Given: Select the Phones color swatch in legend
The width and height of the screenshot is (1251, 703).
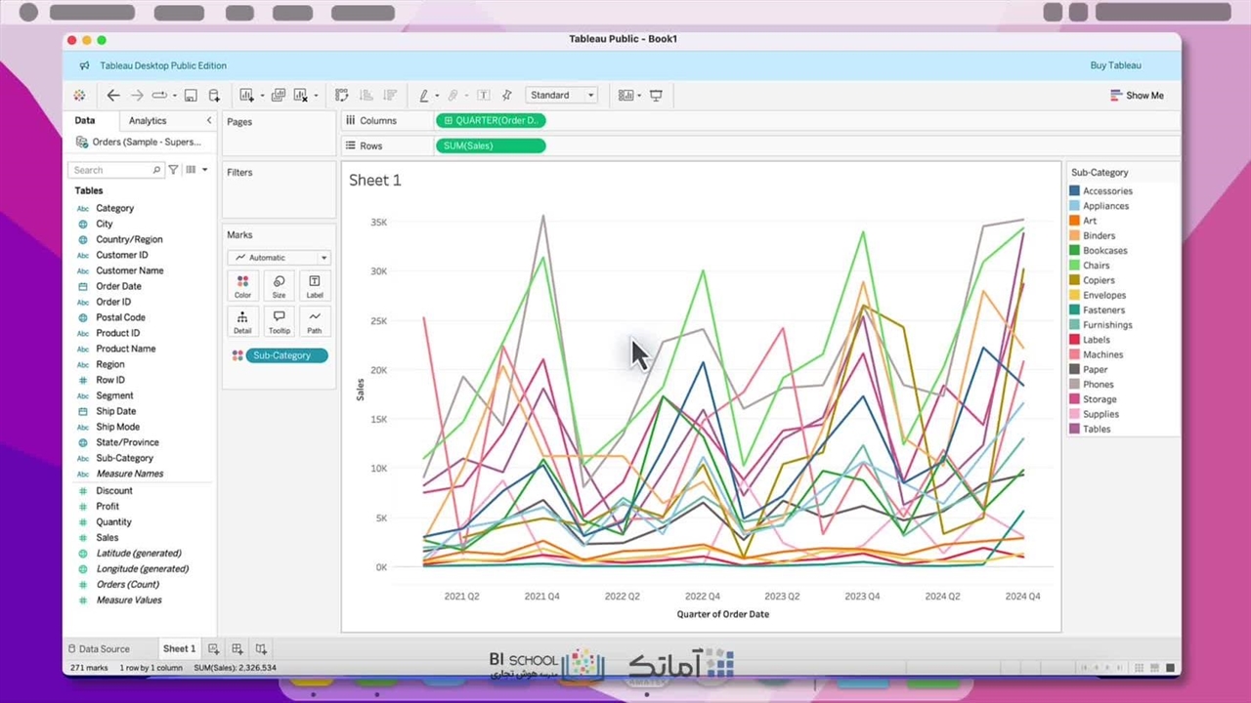Looking at the screenshot, I should pyautogui.click(x=1074, y=385).
